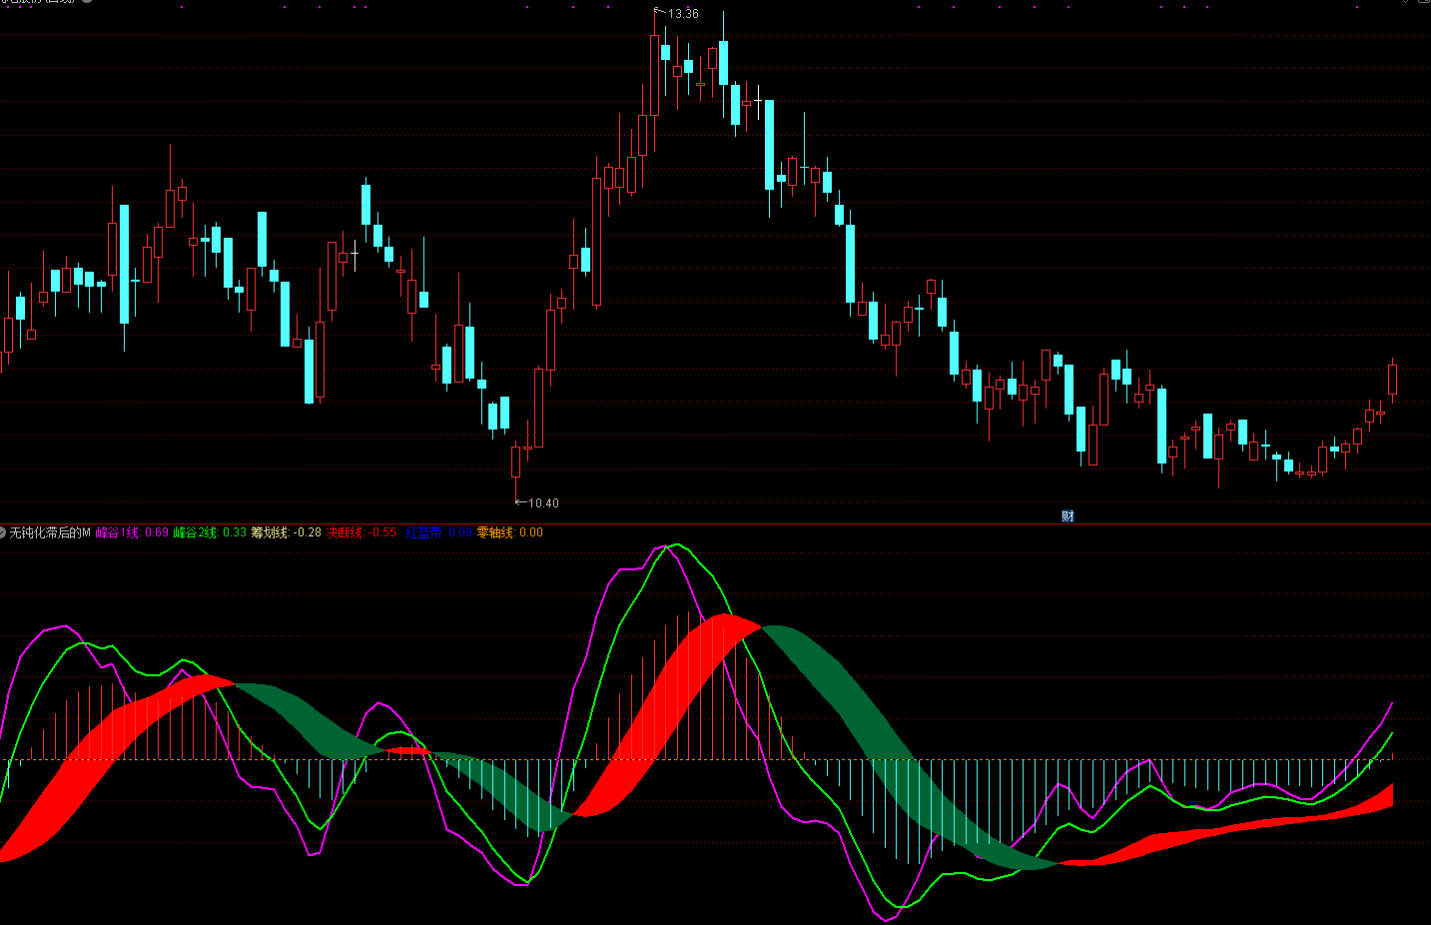
Task: Click the 财 marker icon on chart
Action: coord(1068,515)
